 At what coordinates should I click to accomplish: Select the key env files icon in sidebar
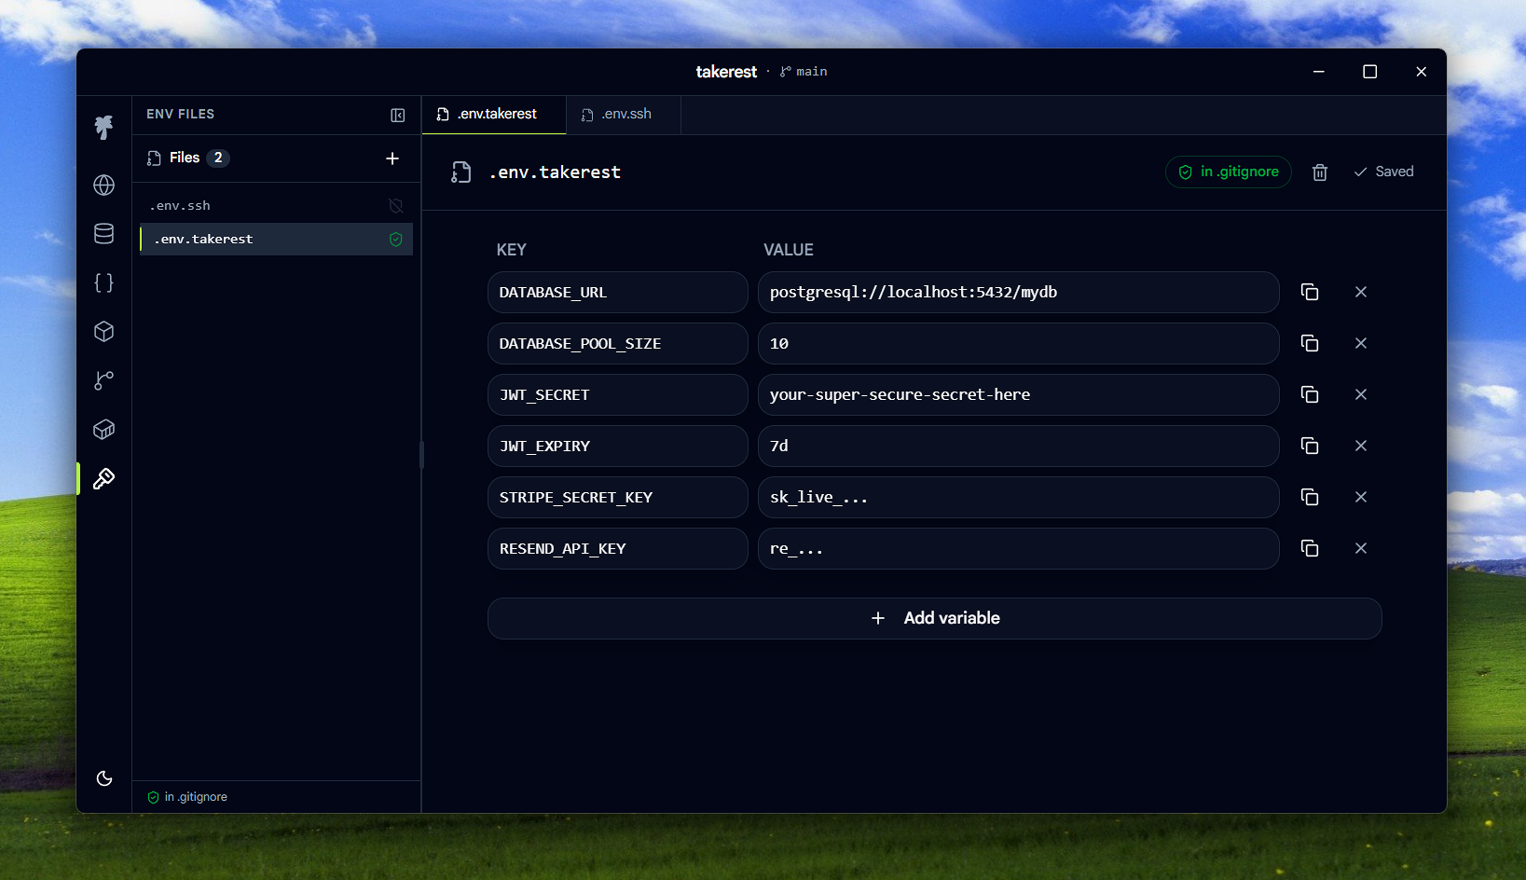coord(103,478)
